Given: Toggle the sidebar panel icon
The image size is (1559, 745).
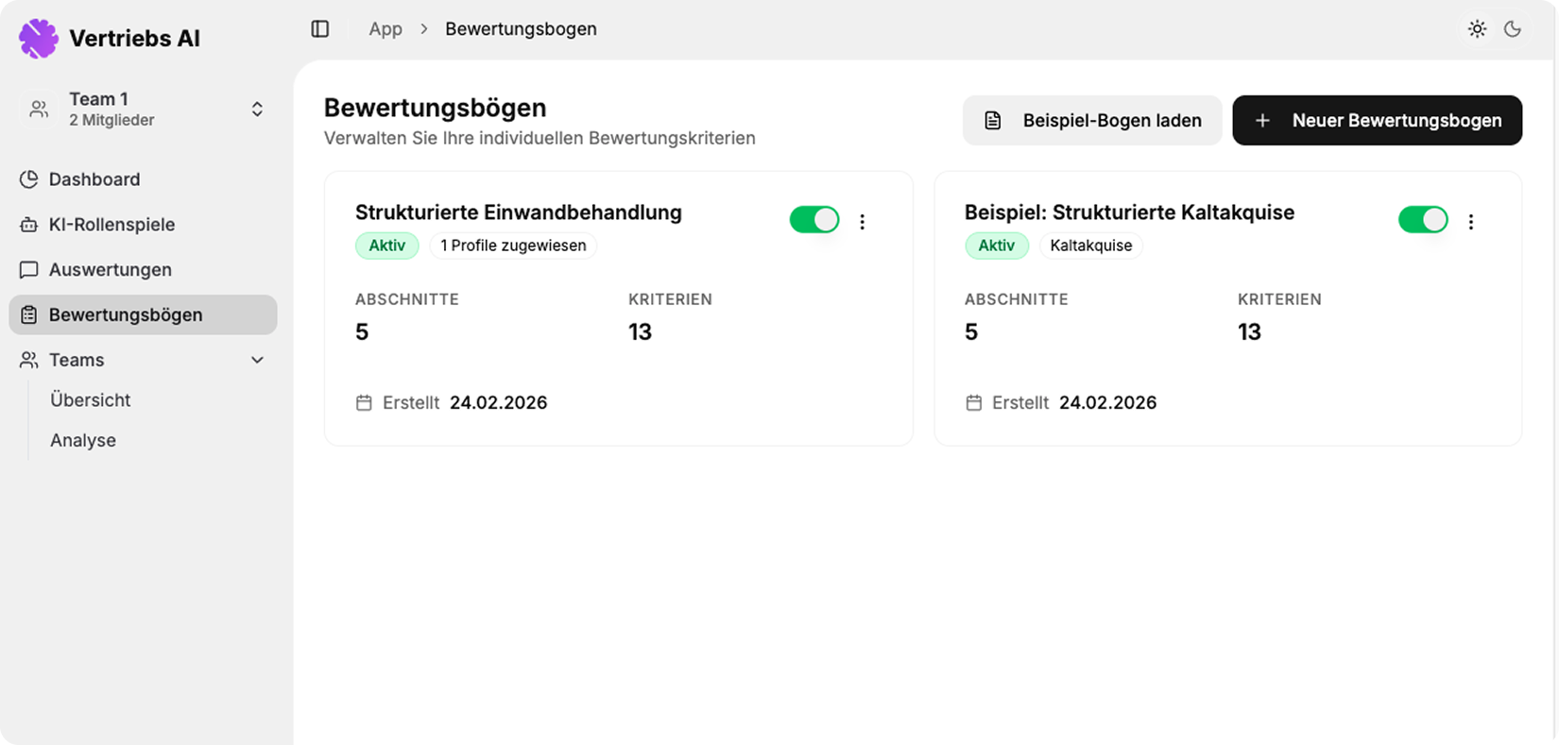Looking at the screenshot, I should (x=320, y=29).
